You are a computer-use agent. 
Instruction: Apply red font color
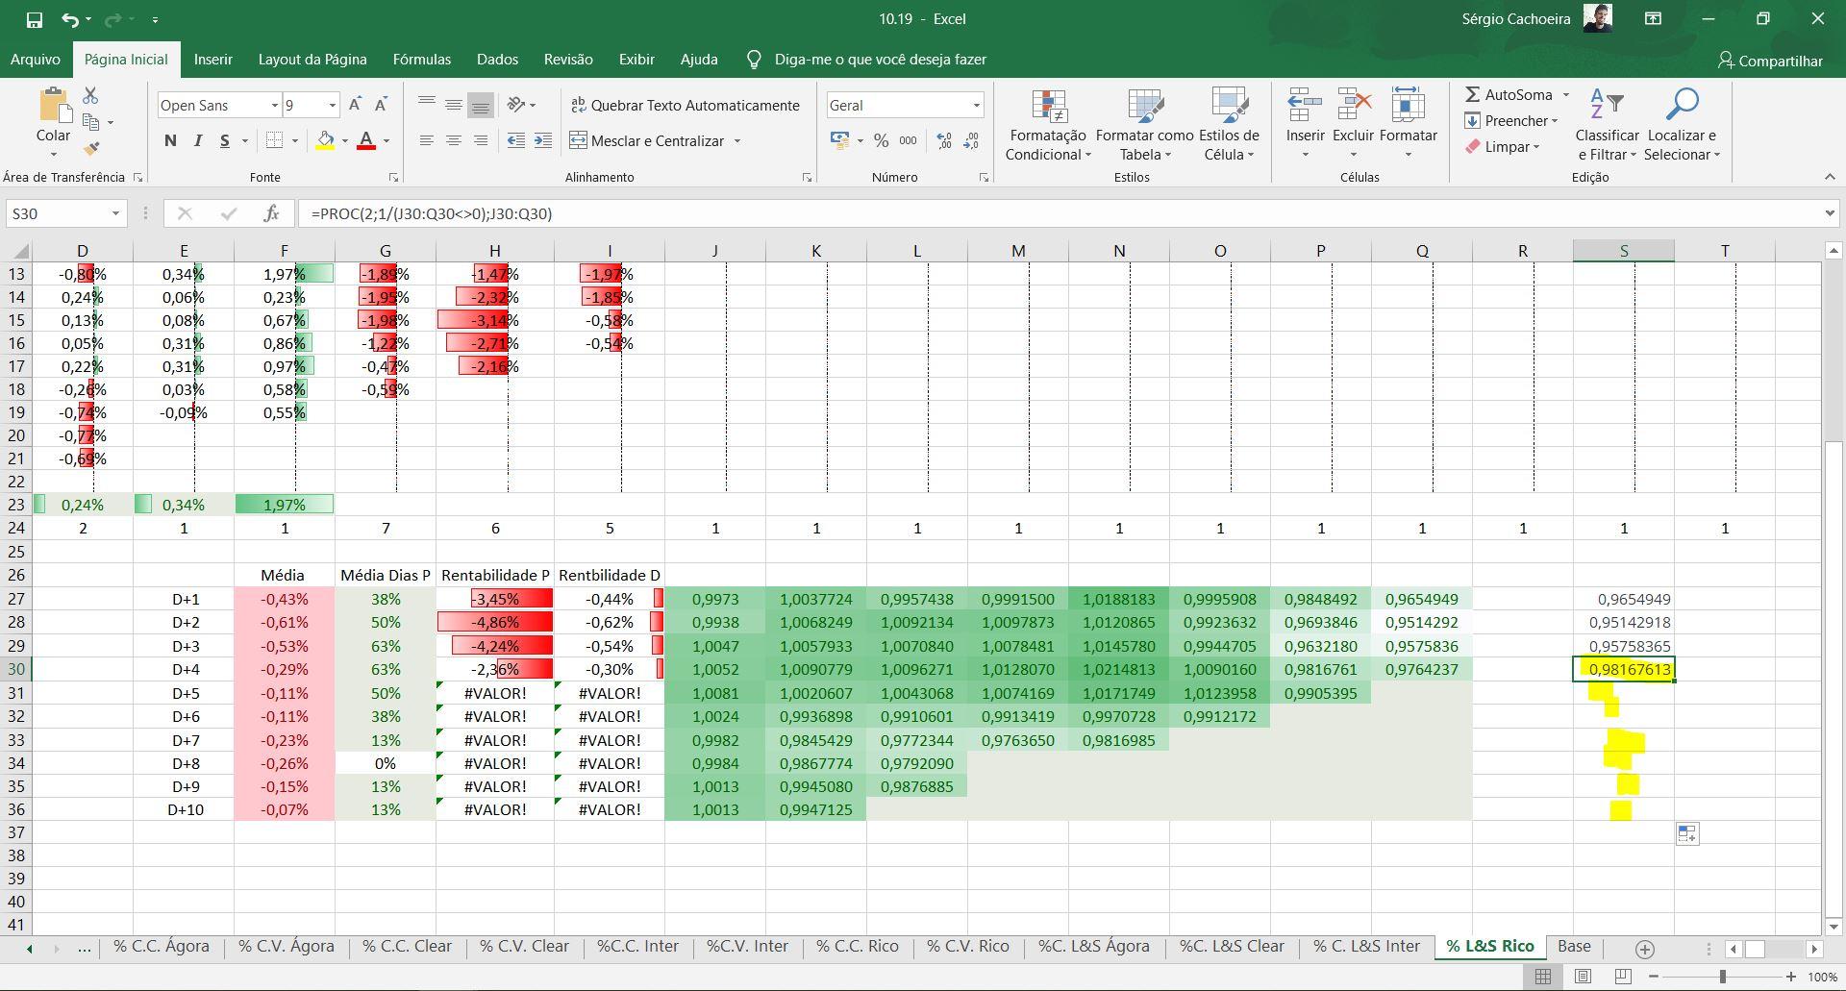coord(366,140)
